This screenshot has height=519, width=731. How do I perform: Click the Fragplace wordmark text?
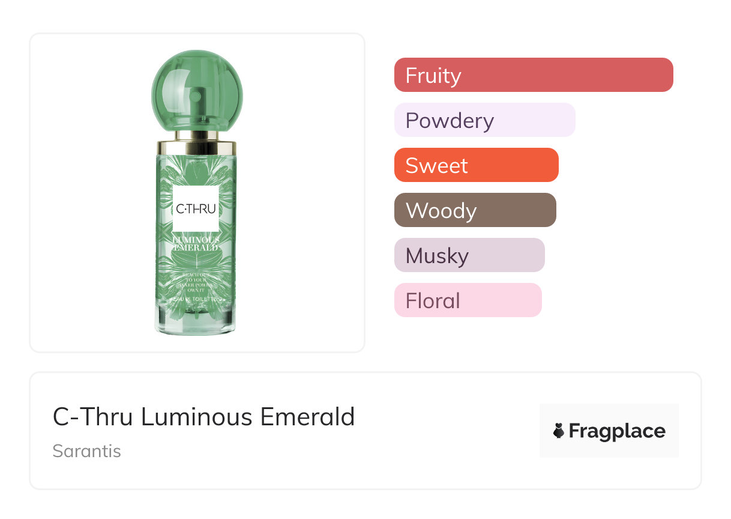(x=616, y=431)
